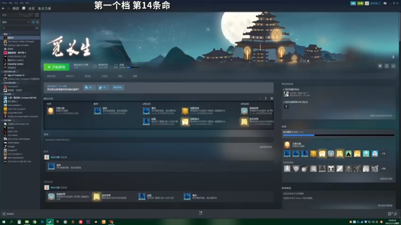This screenshot has width=401, height=225.
Task: Open the first blue robe achievement icon
Action: 287,153
